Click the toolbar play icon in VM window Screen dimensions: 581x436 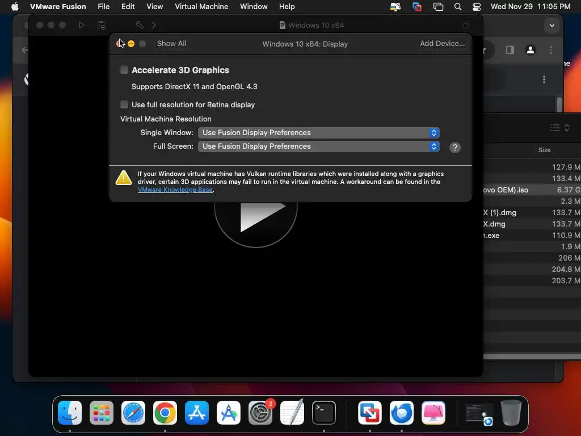pos(82,25)
